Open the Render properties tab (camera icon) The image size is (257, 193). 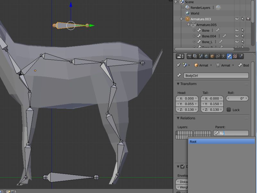(x=190, y=56)
